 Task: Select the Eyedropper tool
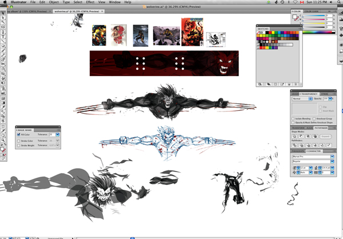[x=3, y=107]
